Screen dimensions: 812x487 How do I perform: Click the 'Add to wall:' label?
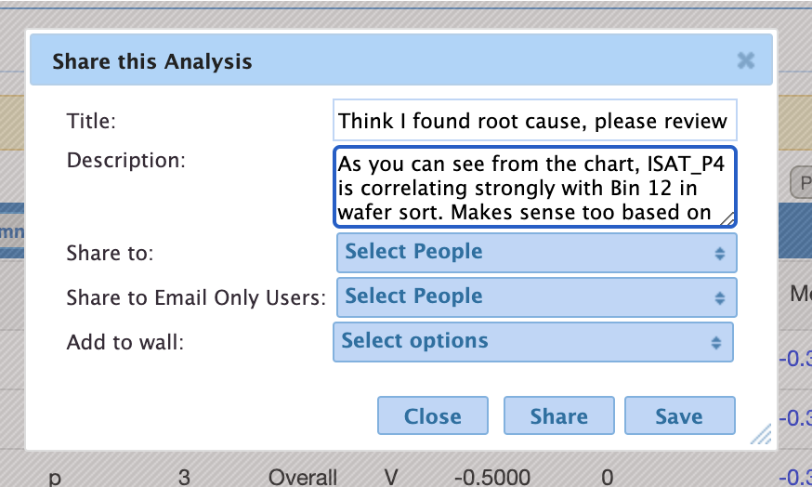click(x=125, y=342)
